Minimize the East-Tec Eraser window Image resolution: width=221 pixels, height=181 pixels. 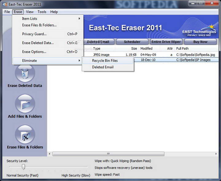coord(193,3)
